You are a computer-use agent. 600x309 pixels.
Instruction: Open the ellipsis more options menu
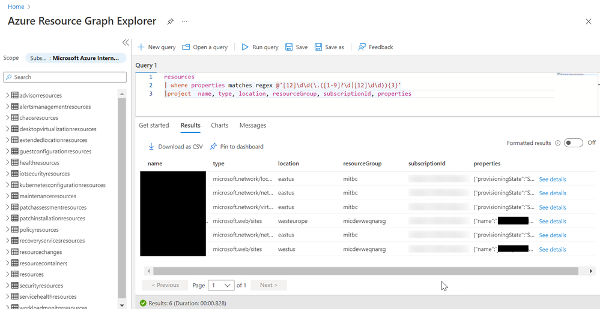184,22
